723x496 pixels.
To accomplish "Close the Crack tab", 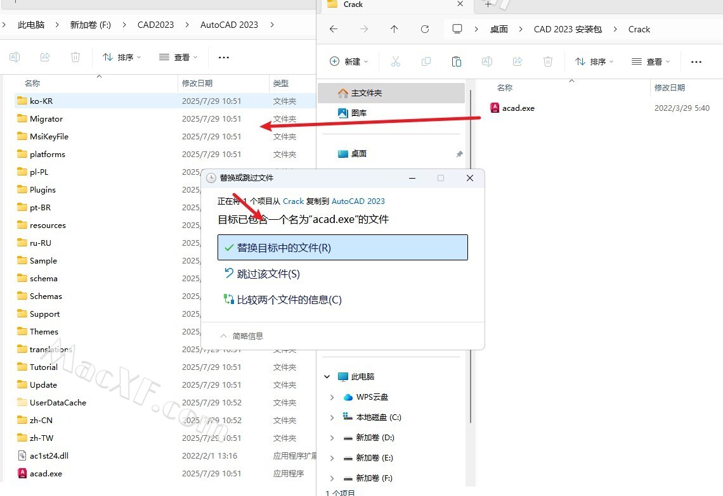I will (460, 4).
